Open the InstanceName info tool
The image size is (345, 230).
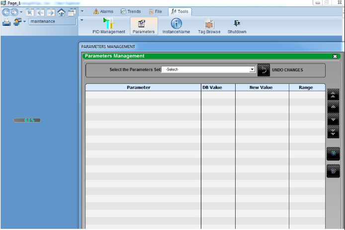(176, 26)
